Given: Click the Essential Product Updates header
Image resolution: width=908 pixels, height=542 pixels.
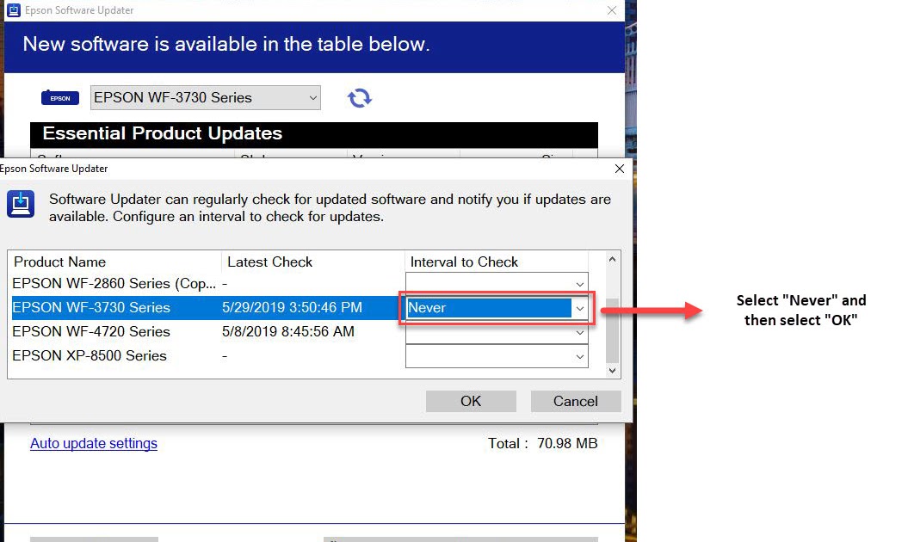Looking at the screenshot, I should pyautogui.click(x=314, y=133).
